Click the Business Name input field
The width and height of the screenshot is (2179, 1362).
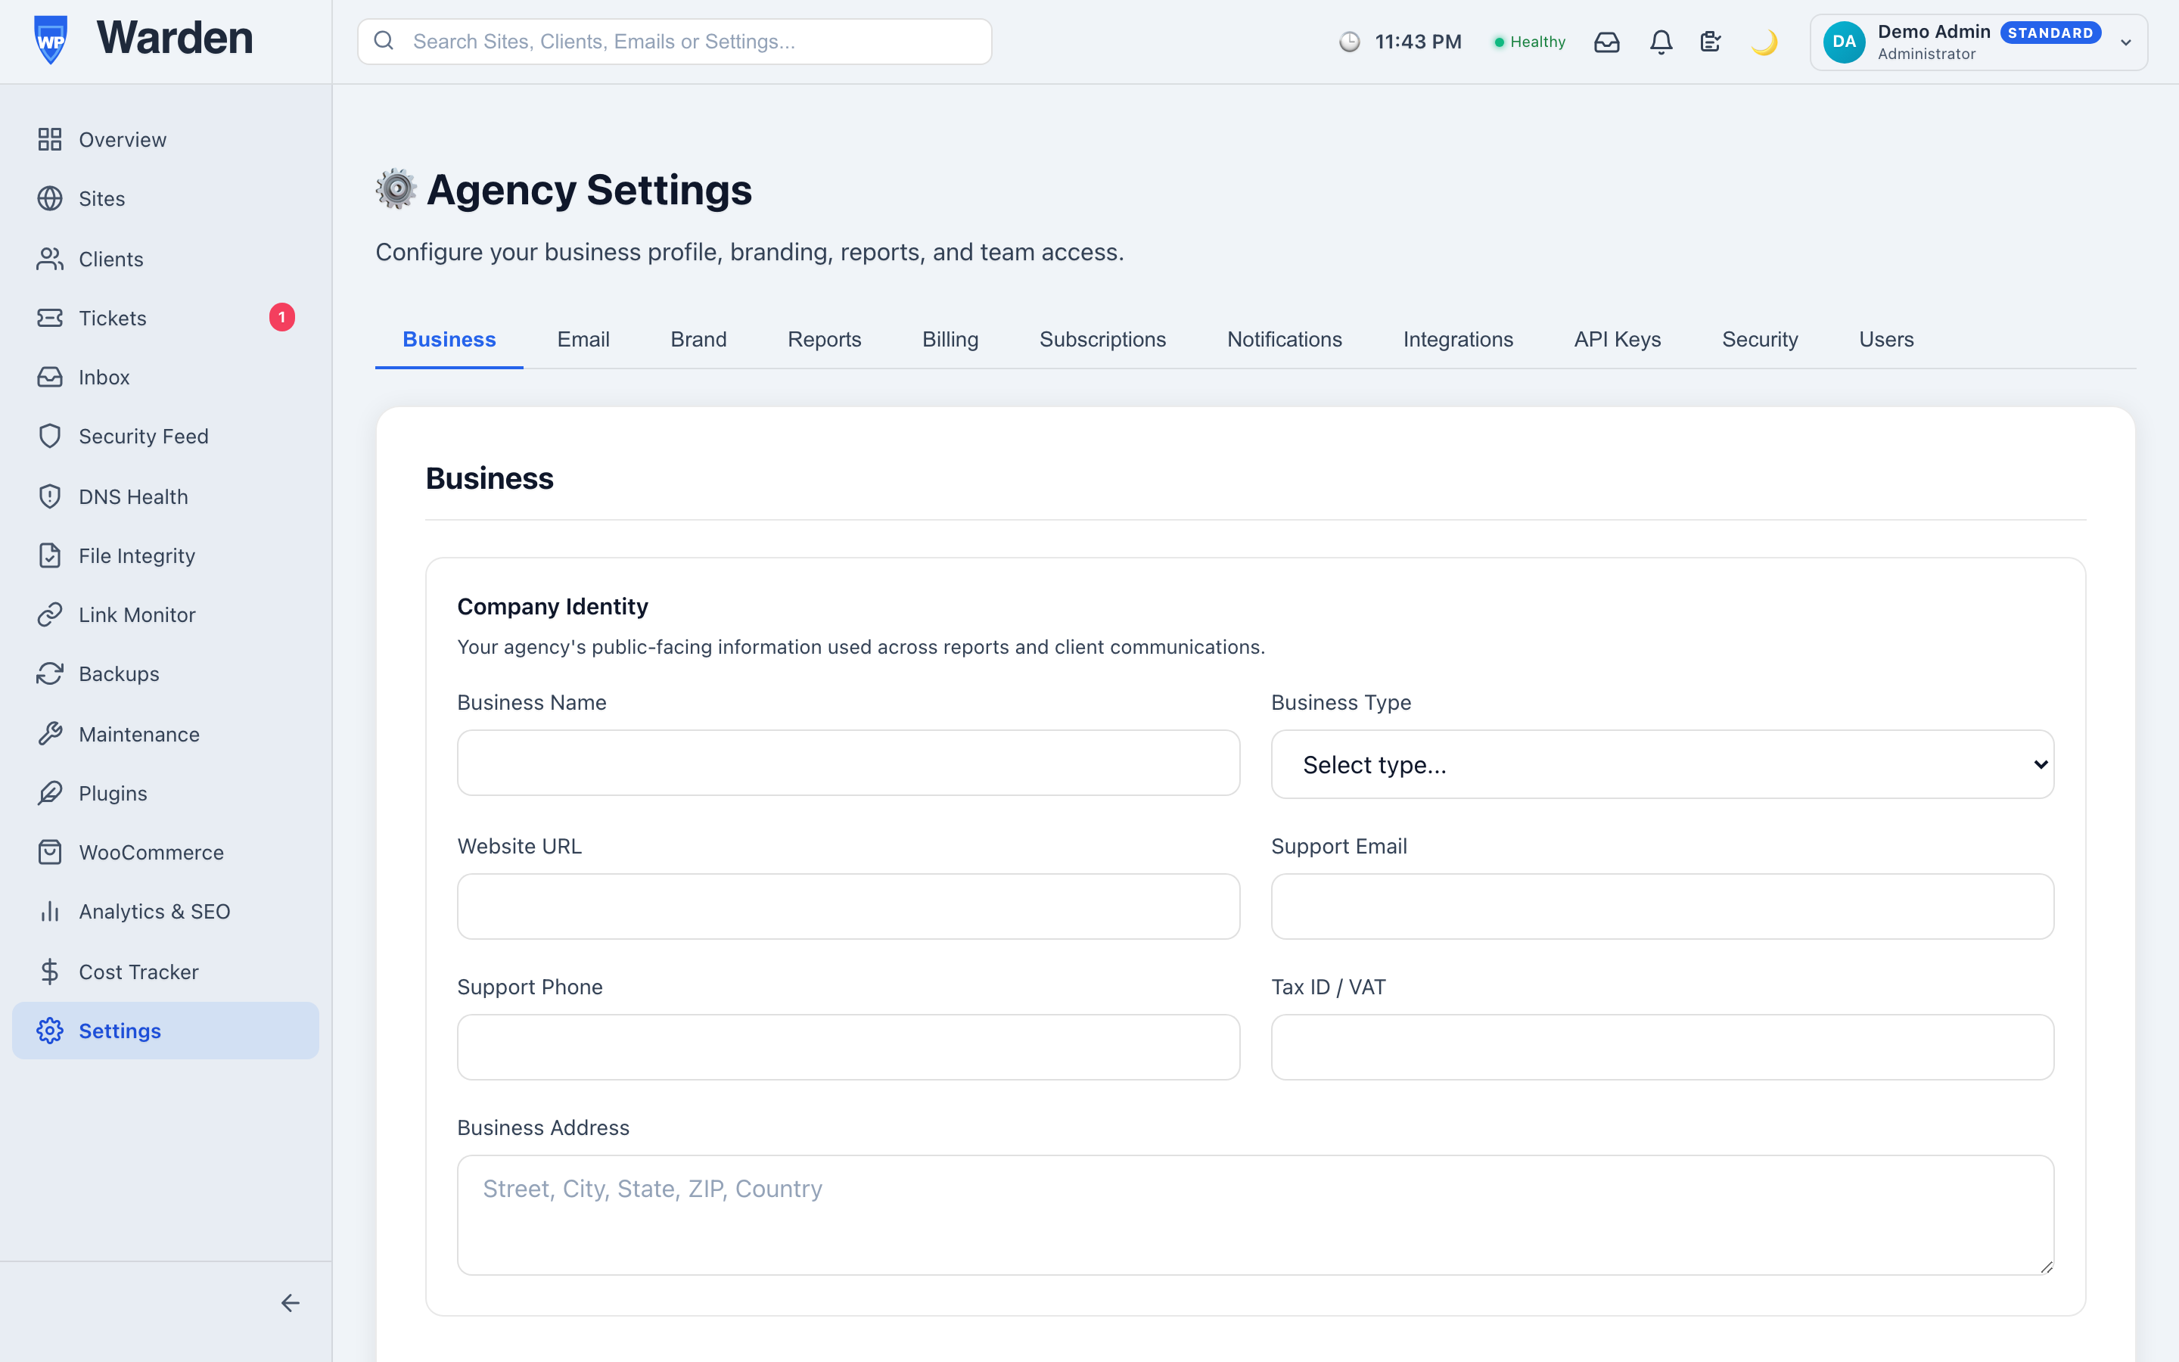(x=848, y=762)
